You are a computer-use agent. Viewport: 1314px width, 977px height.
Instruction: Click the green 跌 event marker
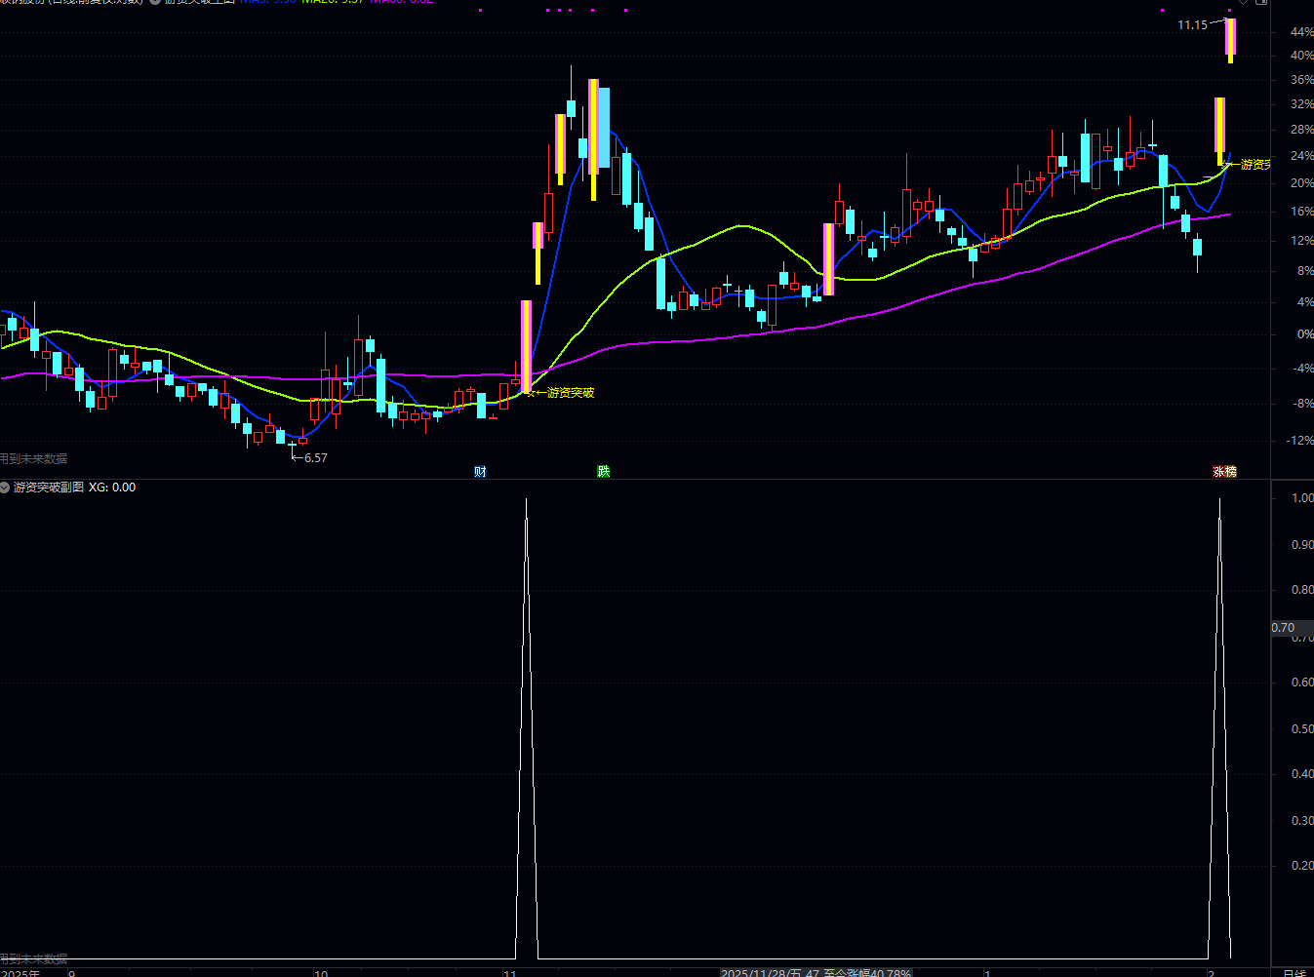click(604, 472)
